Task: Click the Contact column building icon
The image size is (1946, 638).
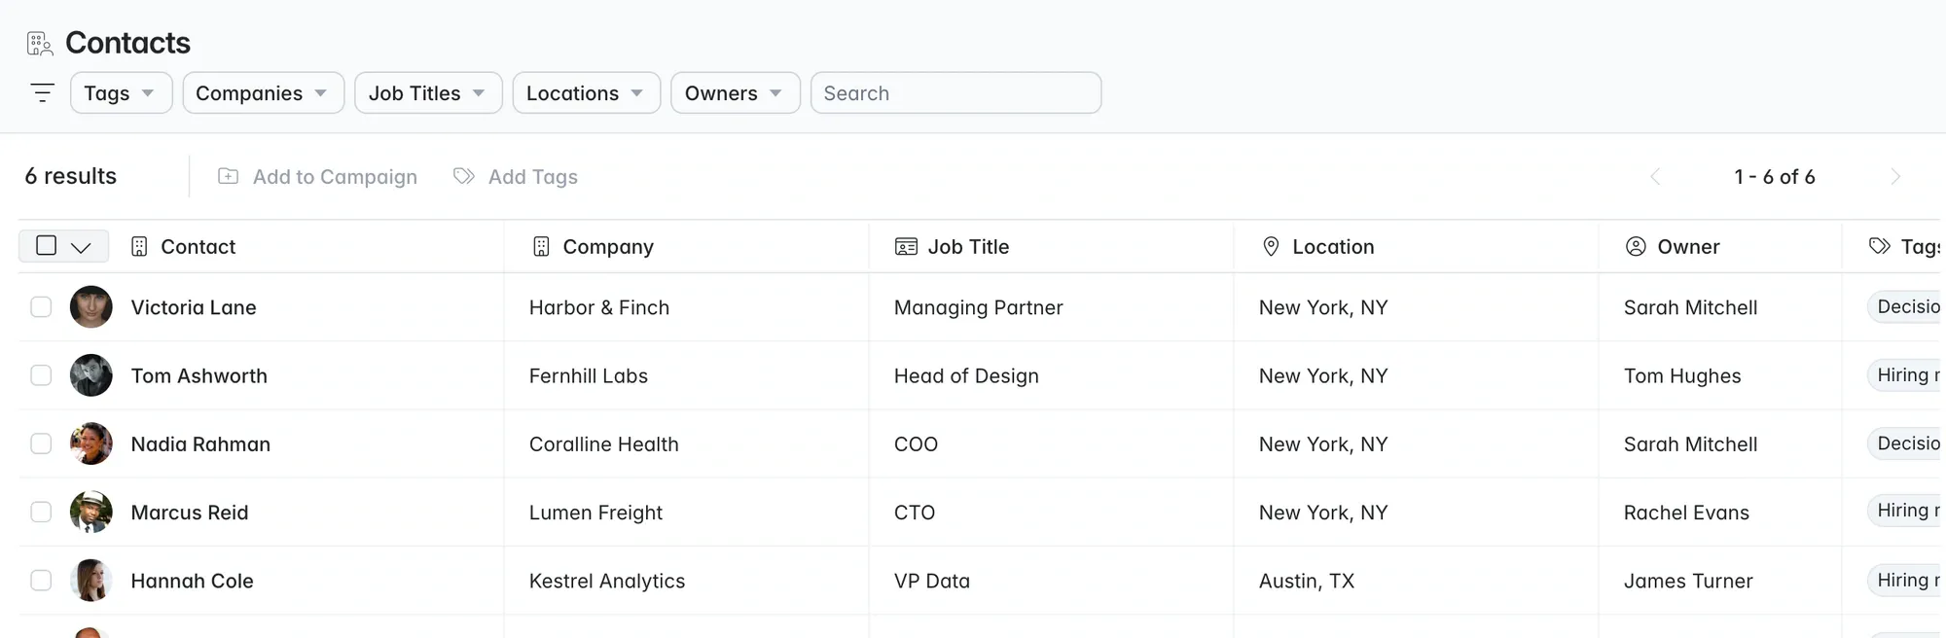Action: pos(139,247)
